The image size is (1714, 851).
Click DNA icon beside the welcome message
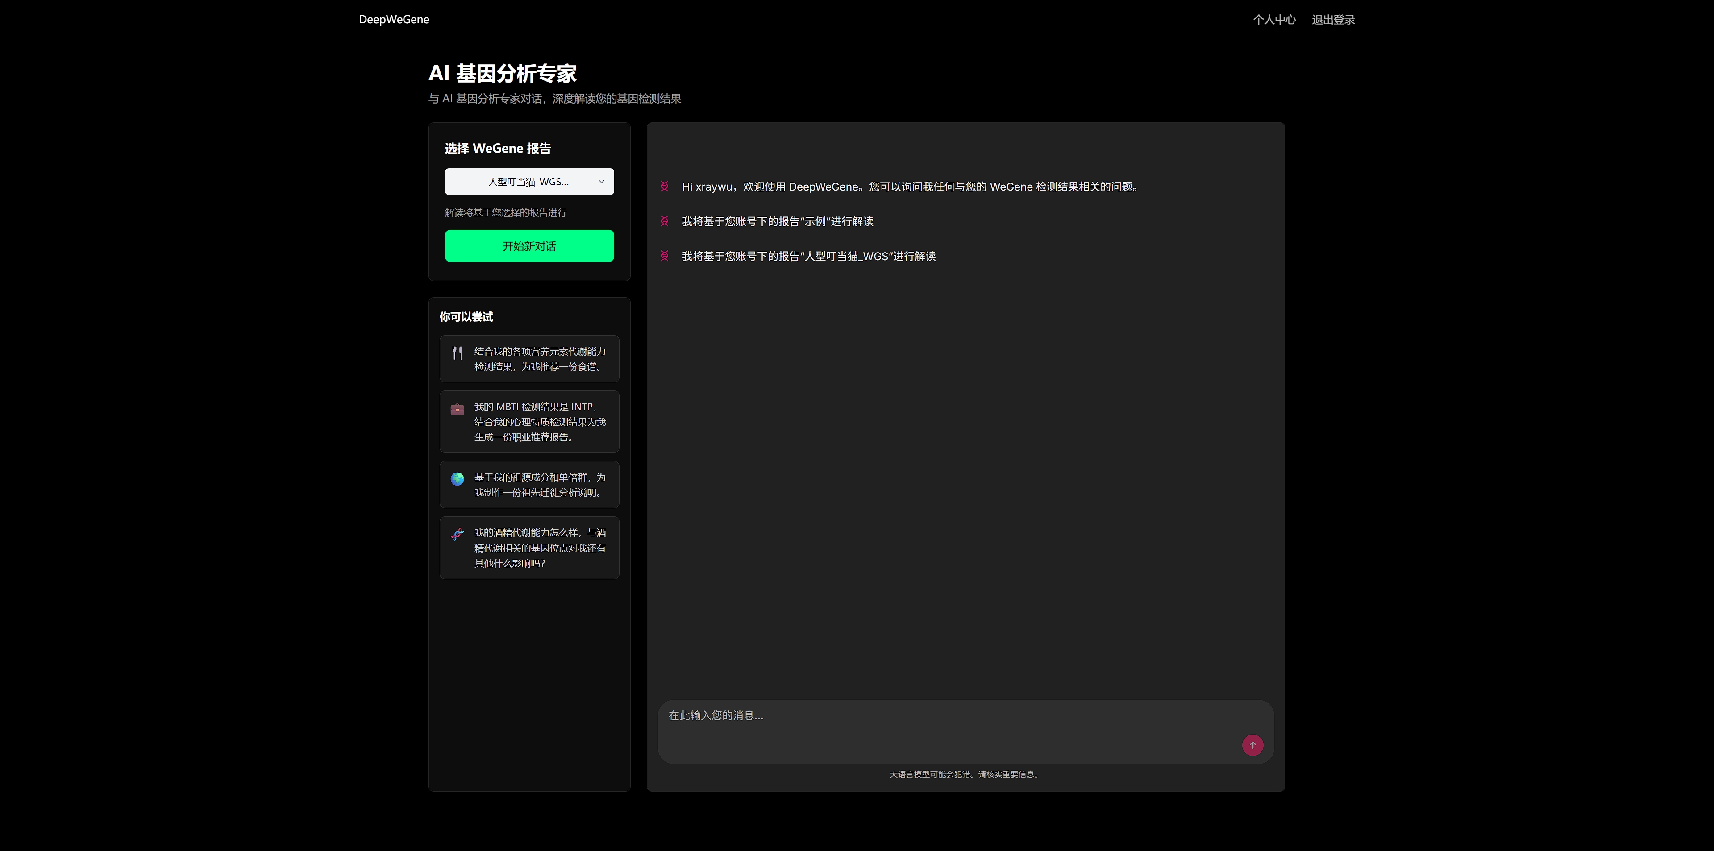tap(664, 186)
